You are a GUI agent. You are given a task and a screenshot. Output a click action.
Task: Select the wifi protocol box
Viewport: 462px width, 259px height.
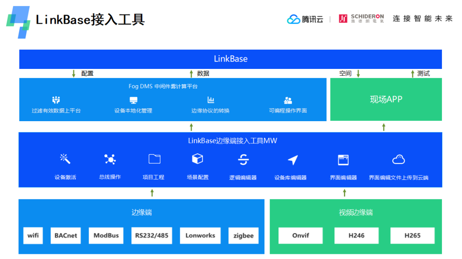(x=33, y=235)
